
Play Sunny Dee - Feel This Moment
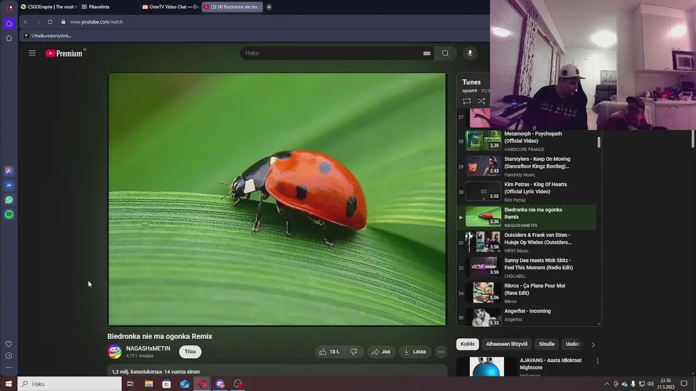(527, 268)
